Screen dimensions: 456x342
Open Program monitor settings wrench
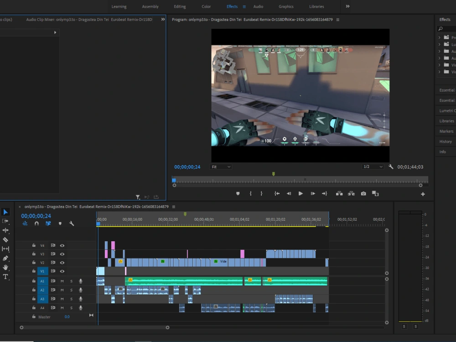[x=391, y=166]
